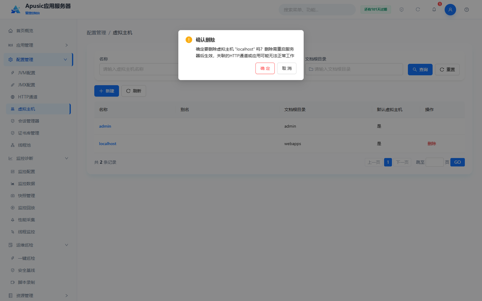This screenshot has width=482, height=301.
Task: Click the home icon beside 首页概览
Action: pos(11,31)
